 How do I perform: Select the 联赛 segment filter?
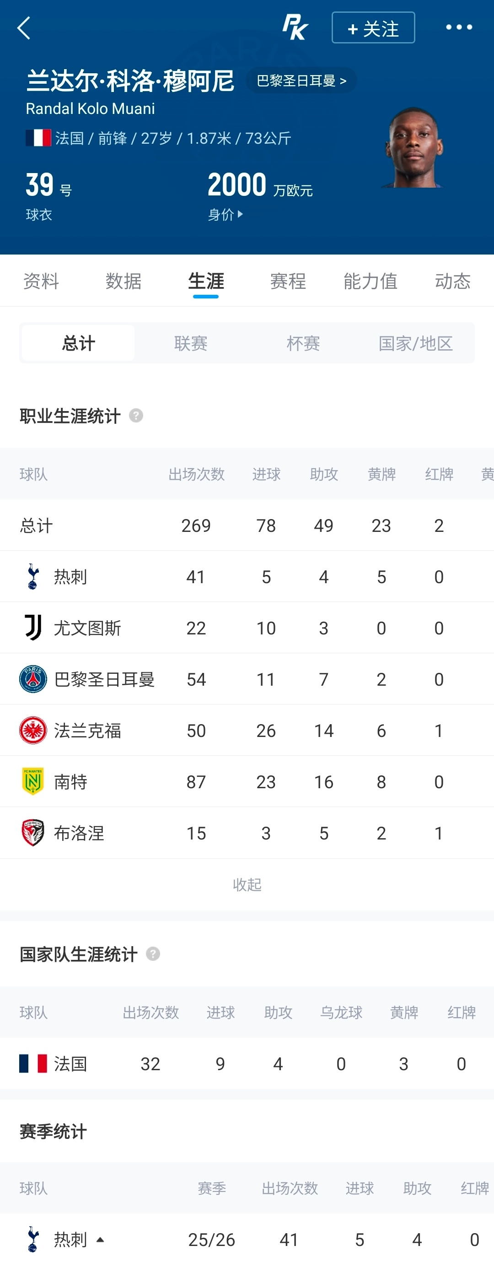(191, 343)
